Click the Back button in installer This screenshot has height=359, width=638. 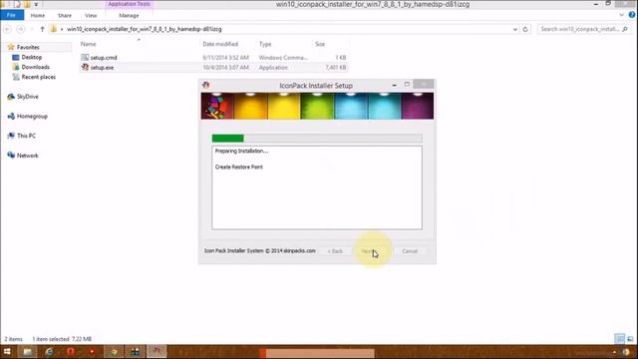click(x=335, y=251)
